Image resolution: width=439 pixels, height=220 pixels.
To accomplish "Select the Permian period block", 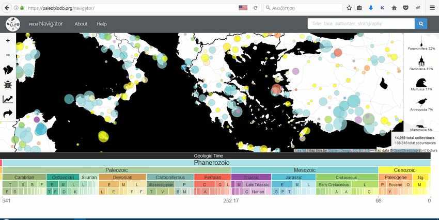I will point(212,178).
